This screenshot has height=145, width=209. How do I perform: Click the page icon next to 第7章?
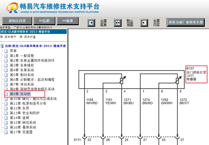[6, 85]
